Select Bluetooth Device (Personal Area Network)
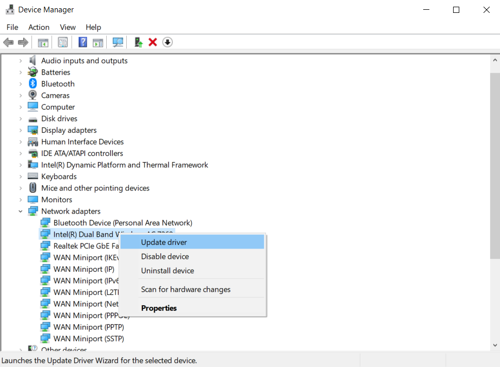Screen dimensions: 500x367 123,223
